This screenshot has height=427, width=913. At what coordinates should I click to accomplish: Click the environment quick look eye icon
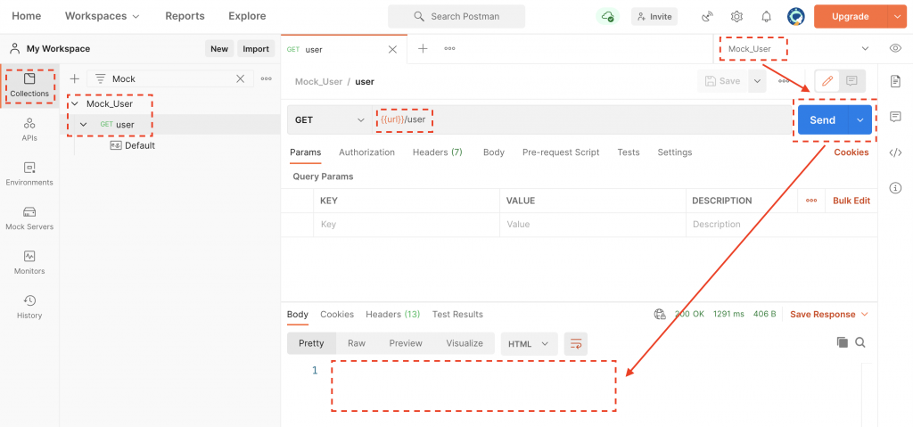(x=895, y=48)
